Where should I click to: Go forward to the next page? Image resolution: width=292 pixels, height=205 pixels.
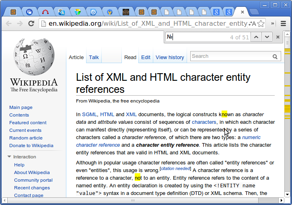[20, 23]
